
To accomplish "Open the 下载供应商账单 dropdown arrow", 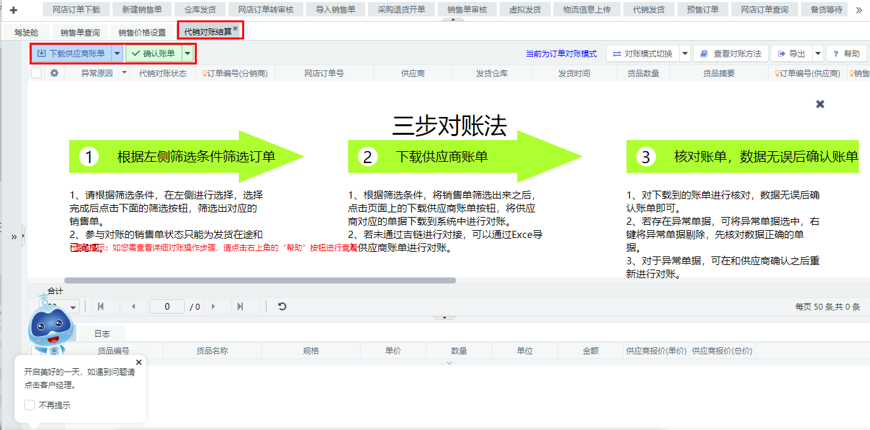I will click(x=117, y=53).
